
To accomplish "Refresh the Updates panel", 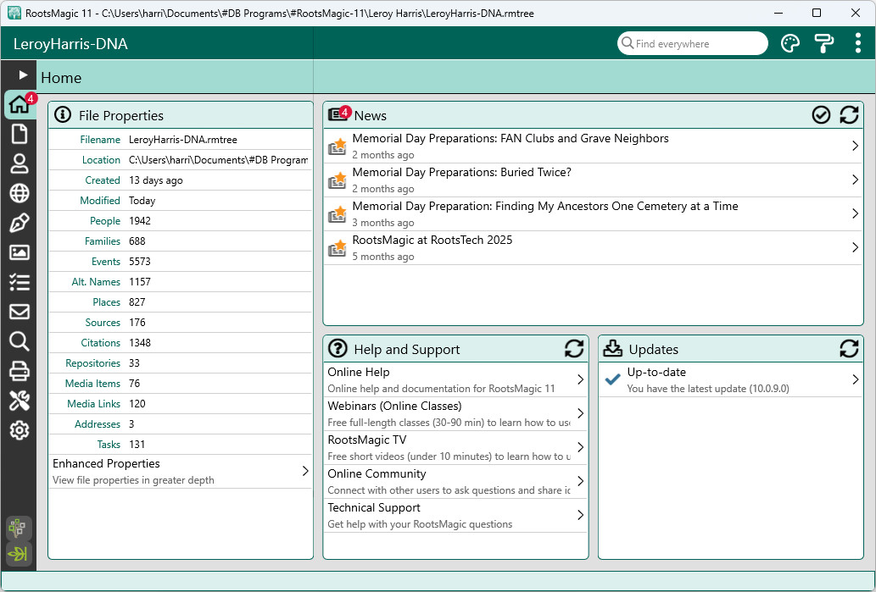I will 849,349.
